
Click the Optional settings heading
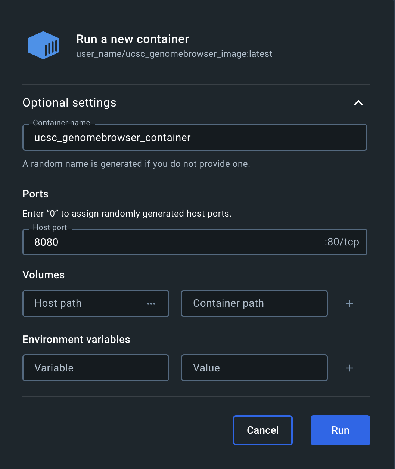point(69,103)
